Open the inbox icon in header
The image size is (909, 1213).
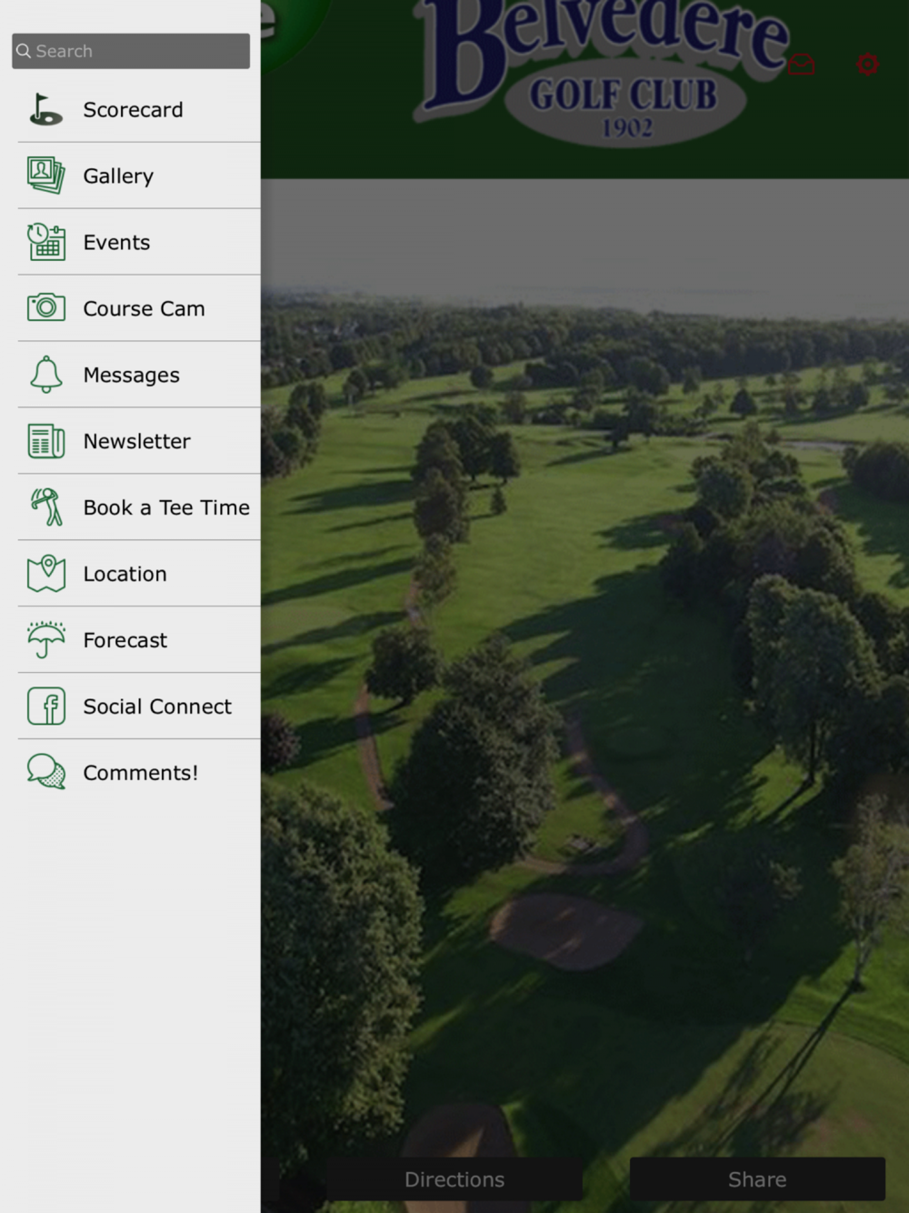801,65
